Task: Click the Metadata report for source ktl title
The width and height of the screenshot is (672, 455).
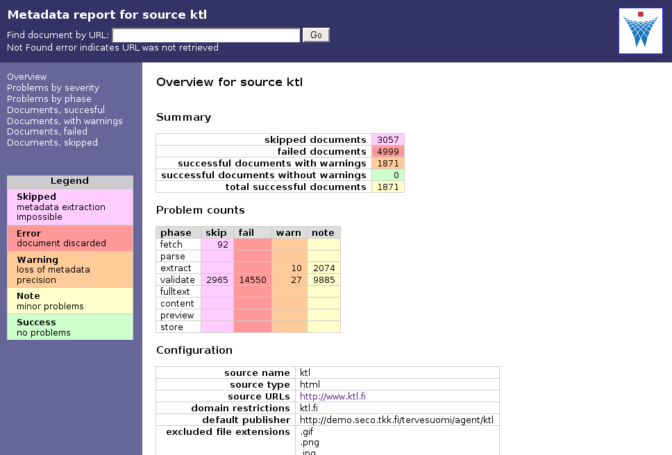Action: coord(107,15)
